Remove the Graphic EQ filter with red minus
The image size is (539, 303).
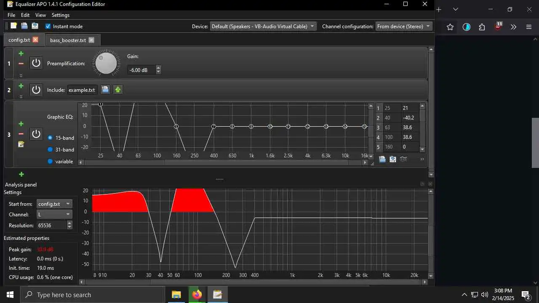pos(21,134)
